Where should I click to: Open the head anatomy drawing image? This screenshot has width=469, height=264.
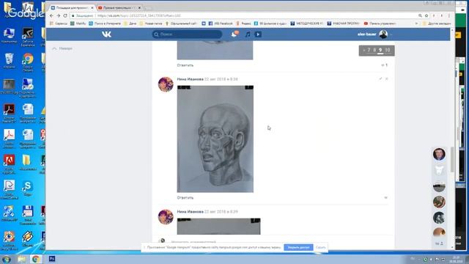pos(215,139)
